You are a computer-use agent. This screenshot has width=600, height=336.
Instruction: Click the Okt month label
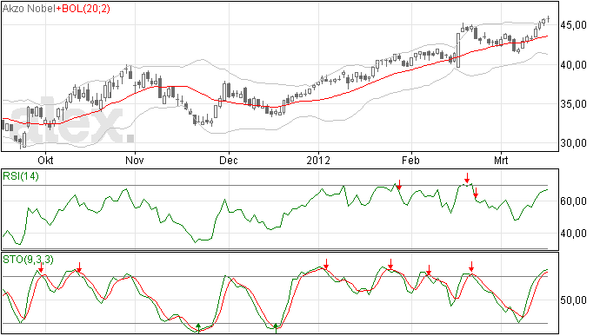pos(45,160)
